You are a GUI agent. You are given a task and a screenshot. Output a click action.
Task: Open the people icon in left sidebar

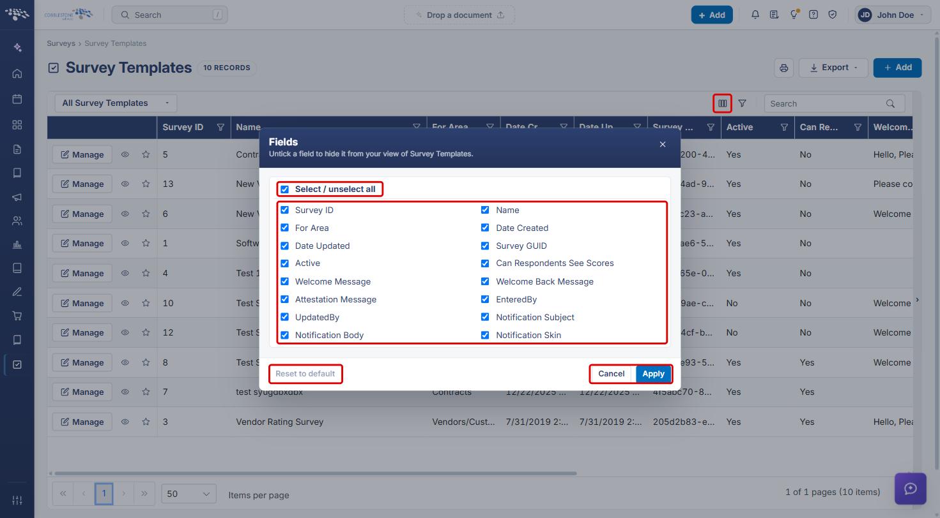tap(17, 221)
